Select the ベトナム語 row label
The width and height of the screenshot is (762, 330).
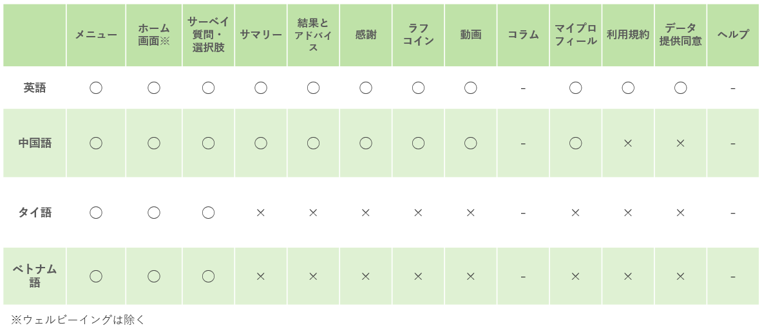click(x=35, y=276)
